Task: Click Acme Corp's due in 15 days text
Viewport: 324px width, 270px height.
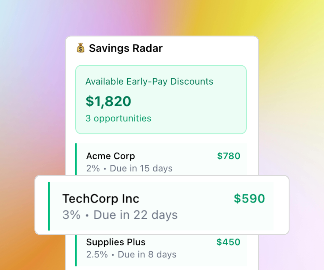Action: tap(141, 168)
